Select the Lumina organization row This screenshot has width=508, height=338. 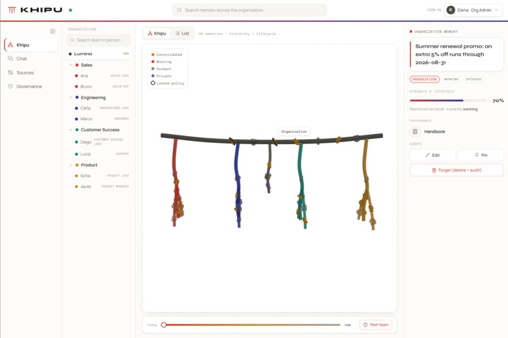click(x=99, y=54)
